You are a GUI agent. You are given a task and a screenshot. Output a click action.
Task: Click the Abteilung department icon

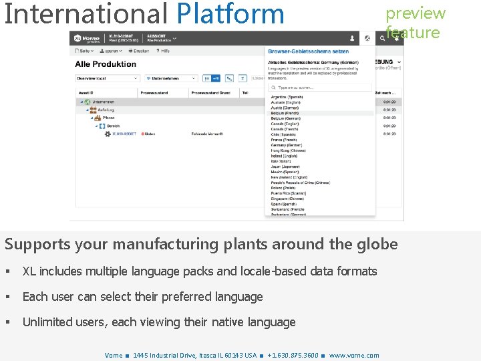[x=93, y=110]
